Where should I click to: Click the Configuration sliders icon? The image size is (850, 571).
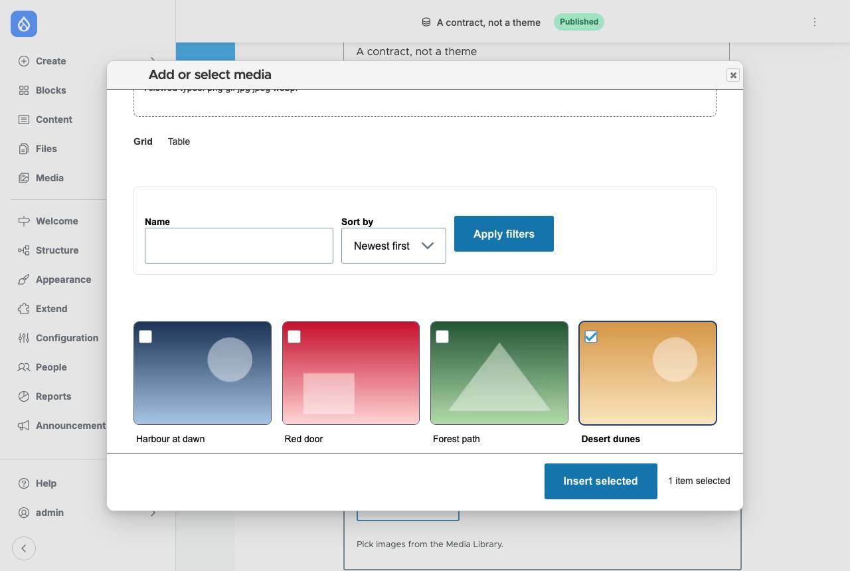(24, 338)
